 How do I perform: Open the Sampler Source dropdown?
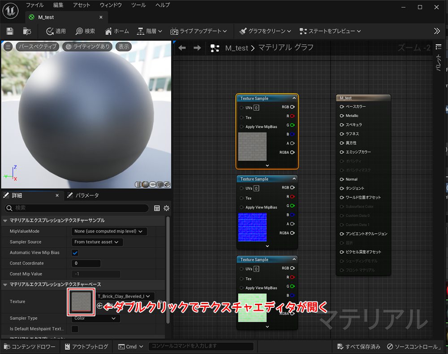point(98,242)
